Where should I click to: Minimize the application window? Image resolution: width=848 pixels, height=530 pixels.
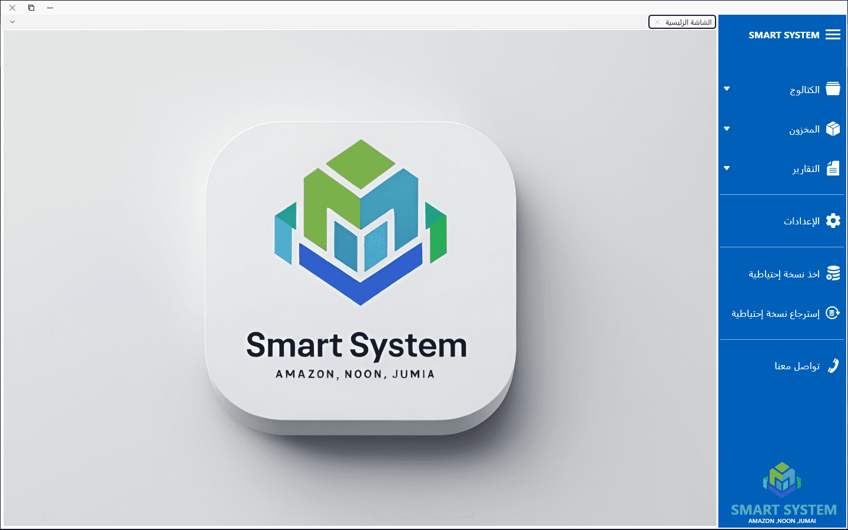[x=50, y=8]
